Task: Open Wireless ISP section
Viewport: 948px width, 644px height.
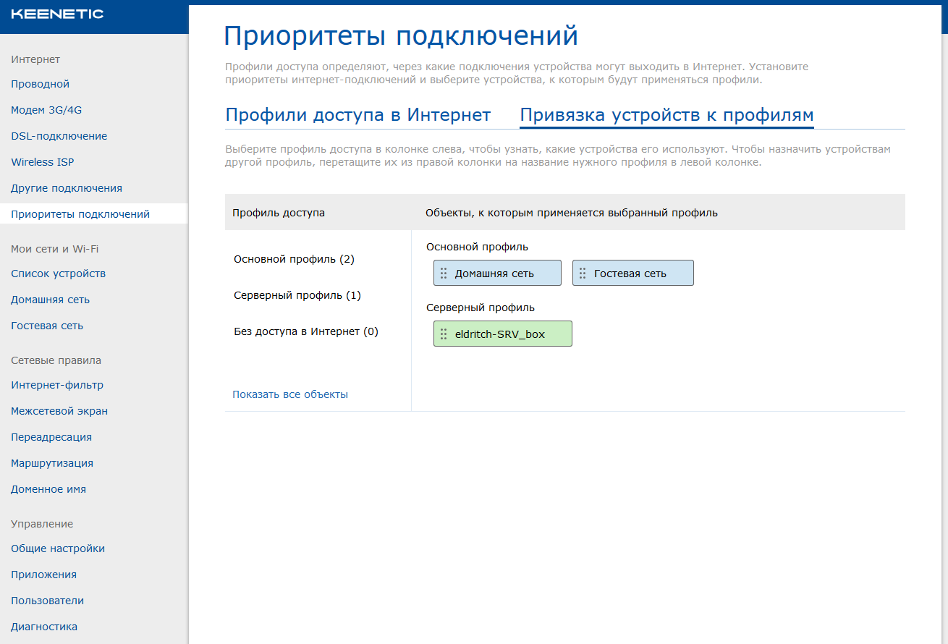Action: 43,162
